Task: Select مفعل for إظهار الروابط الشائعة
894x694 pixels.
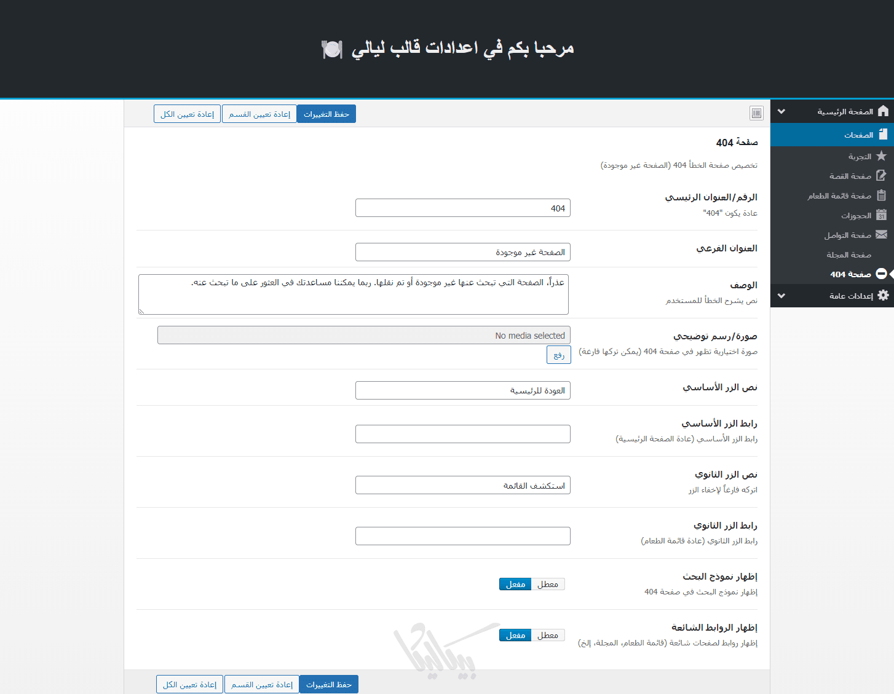Action: (515, 635)
